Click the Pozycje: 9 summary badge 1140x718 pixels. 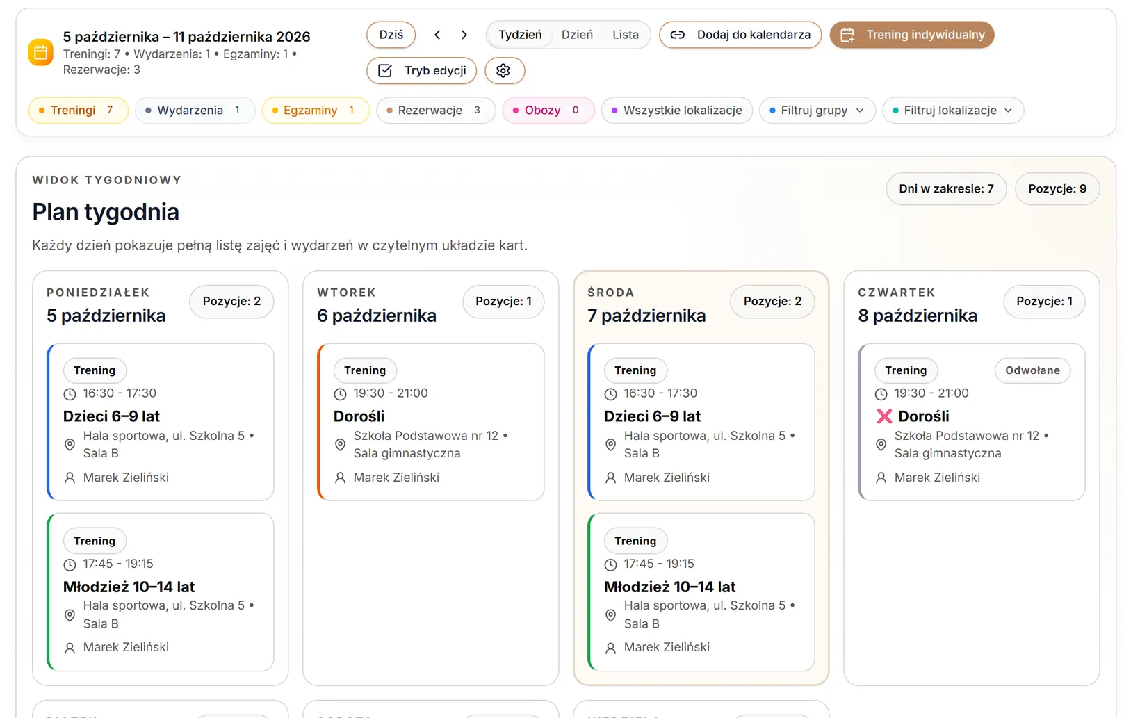tap(1057, 189)
